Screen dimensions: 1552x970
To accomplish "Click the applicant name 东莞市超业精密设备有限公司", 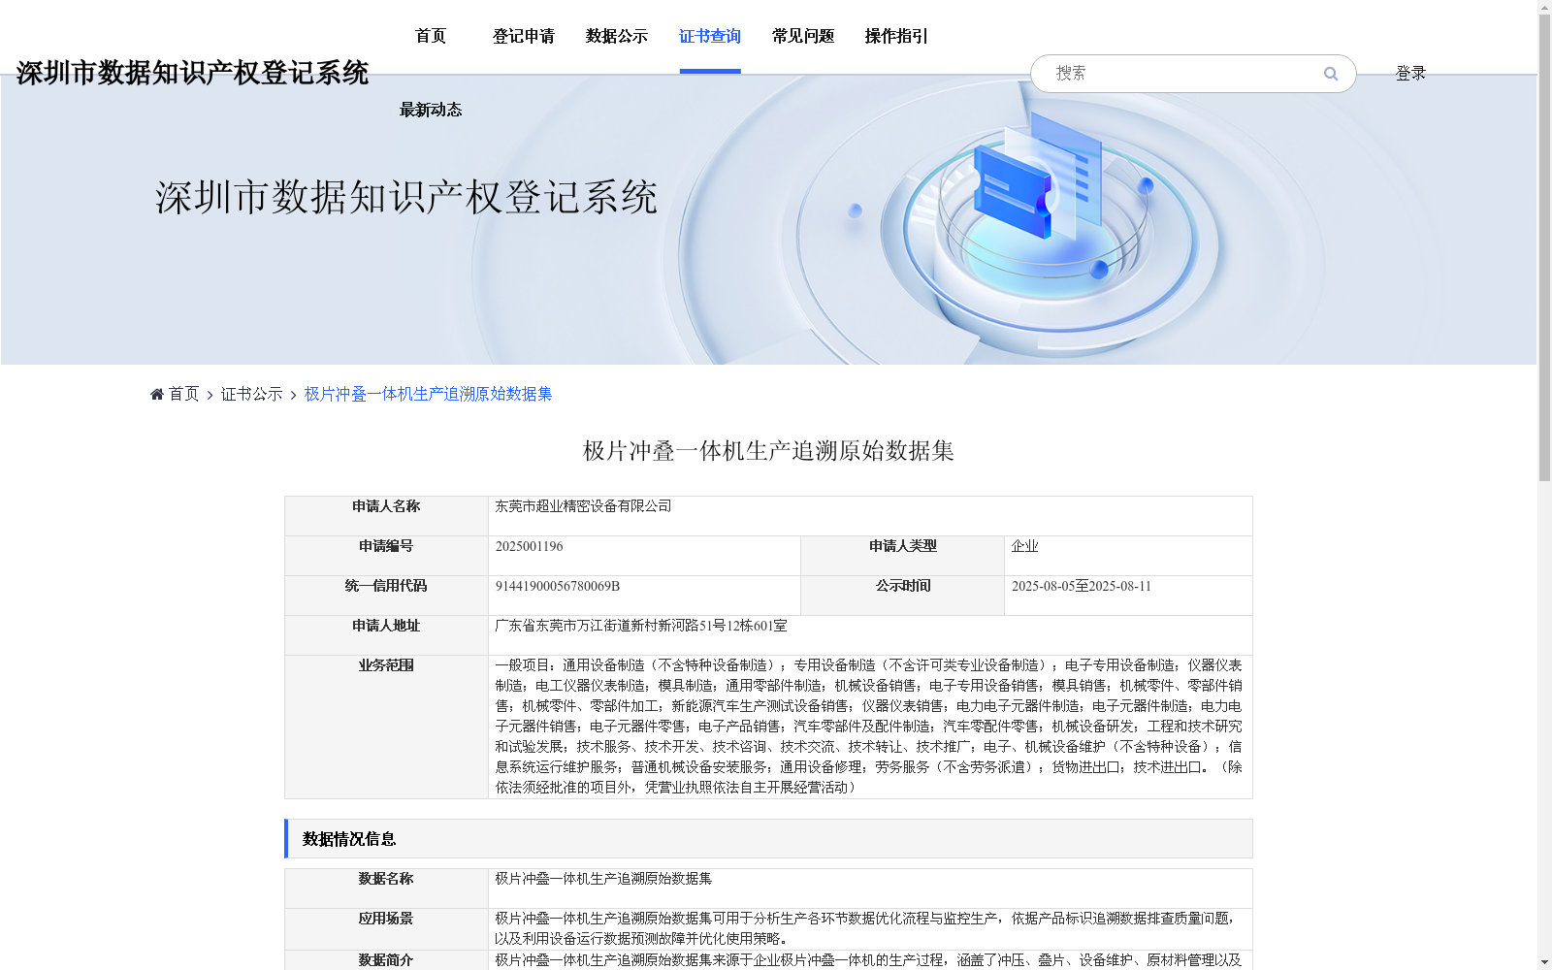I will (583, 506).
